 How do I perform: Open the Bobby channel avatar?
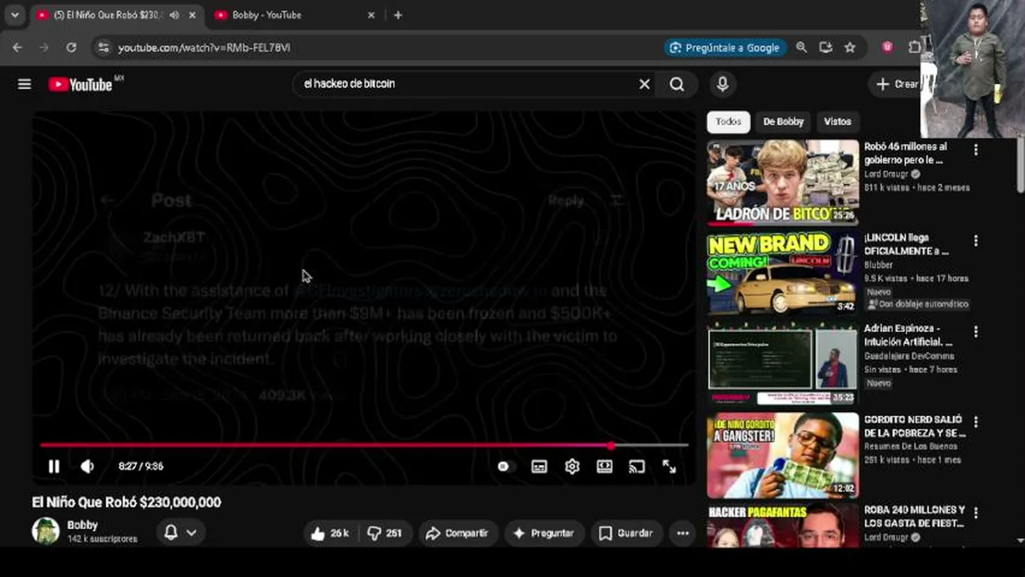46,531
